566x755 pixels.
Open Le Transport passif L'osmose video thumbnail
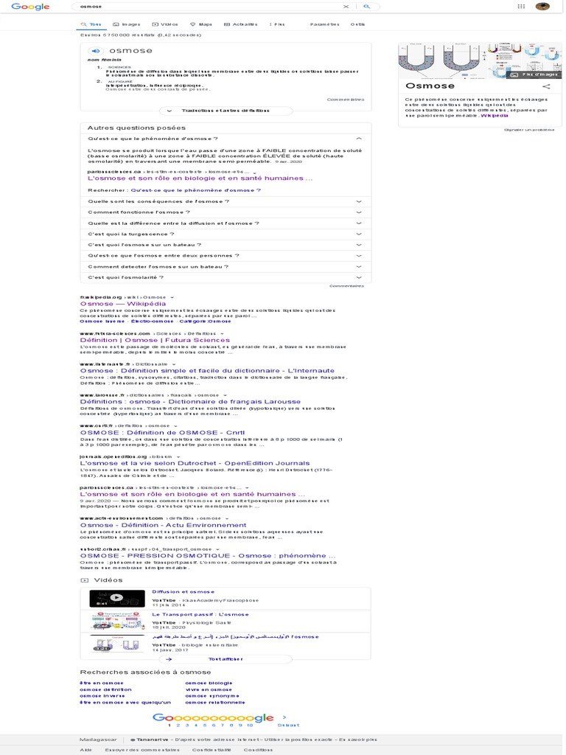pyautogui.click(x=117, y=621)
